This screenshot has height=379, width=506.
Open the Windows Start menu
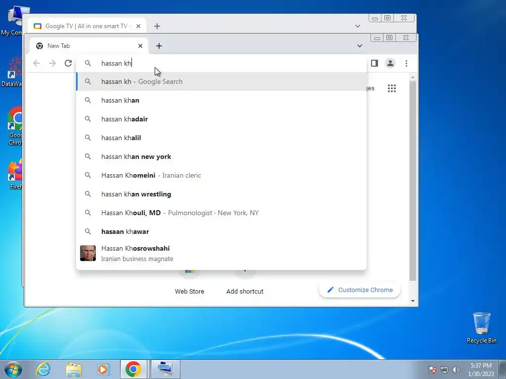tap(13, 369)
